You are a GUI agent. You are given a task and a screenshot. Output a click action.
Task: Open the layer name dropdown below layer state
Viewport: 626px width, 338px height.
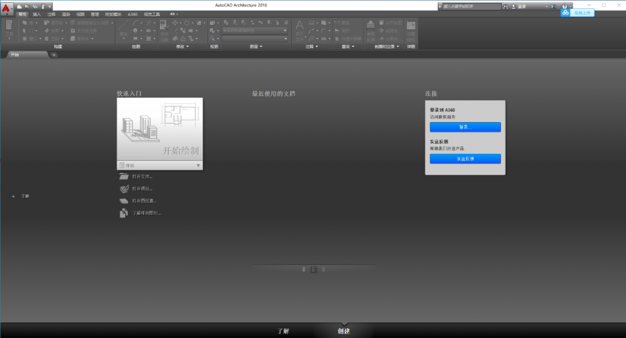254,39
